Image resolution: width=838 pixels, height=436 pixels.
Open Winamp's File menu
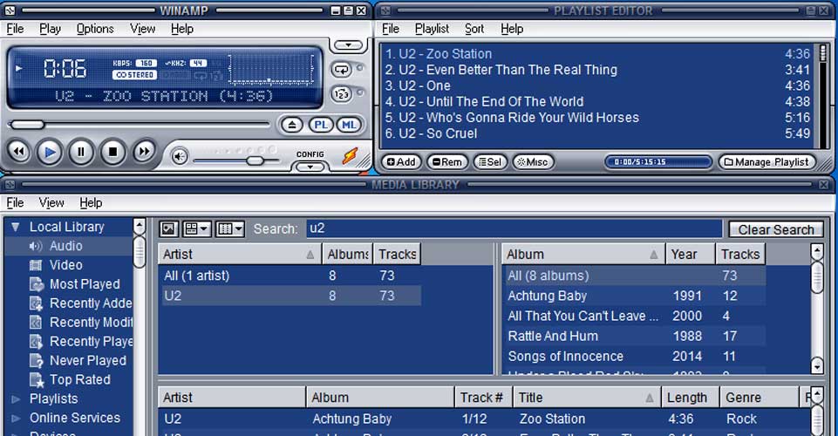15,29
